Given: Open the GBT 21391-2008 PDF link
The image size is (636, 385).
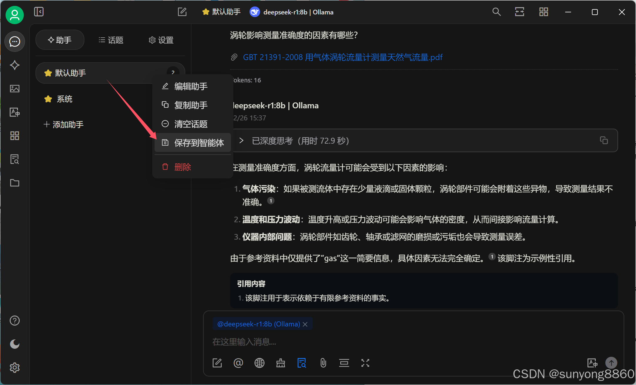Looking at the screenshot, I should coord(342,57).
